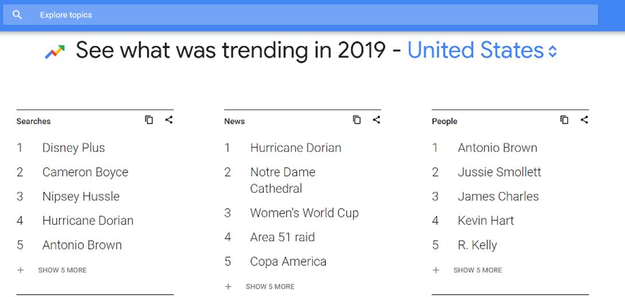Copy the Searches list via copy icon
Viewport: 625px width, 297px height.
(x=149, y=120)
